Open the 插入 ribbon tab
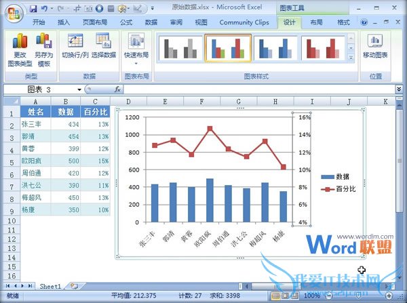Image resolution: width=407 pixels, height=303 pixels. (64, 22)
